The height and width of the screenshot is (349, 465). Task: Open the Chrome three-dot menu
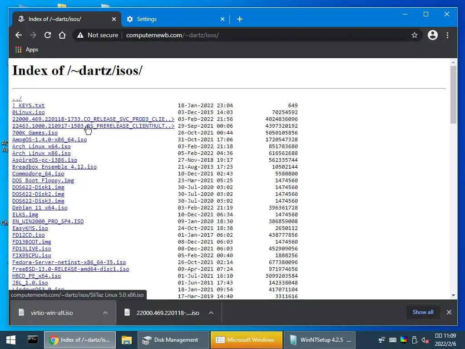[447, 35]
